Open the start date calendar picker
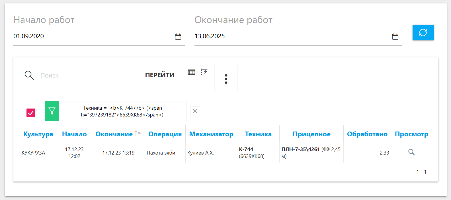Screen dimensions: 451x200 [178, 36]
